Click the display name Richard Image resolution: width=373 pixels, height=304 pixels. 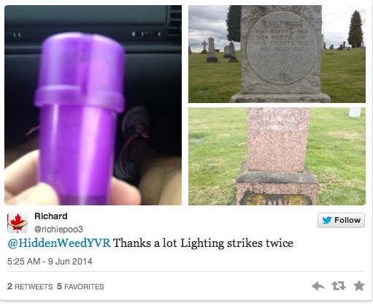click(51, 216)
